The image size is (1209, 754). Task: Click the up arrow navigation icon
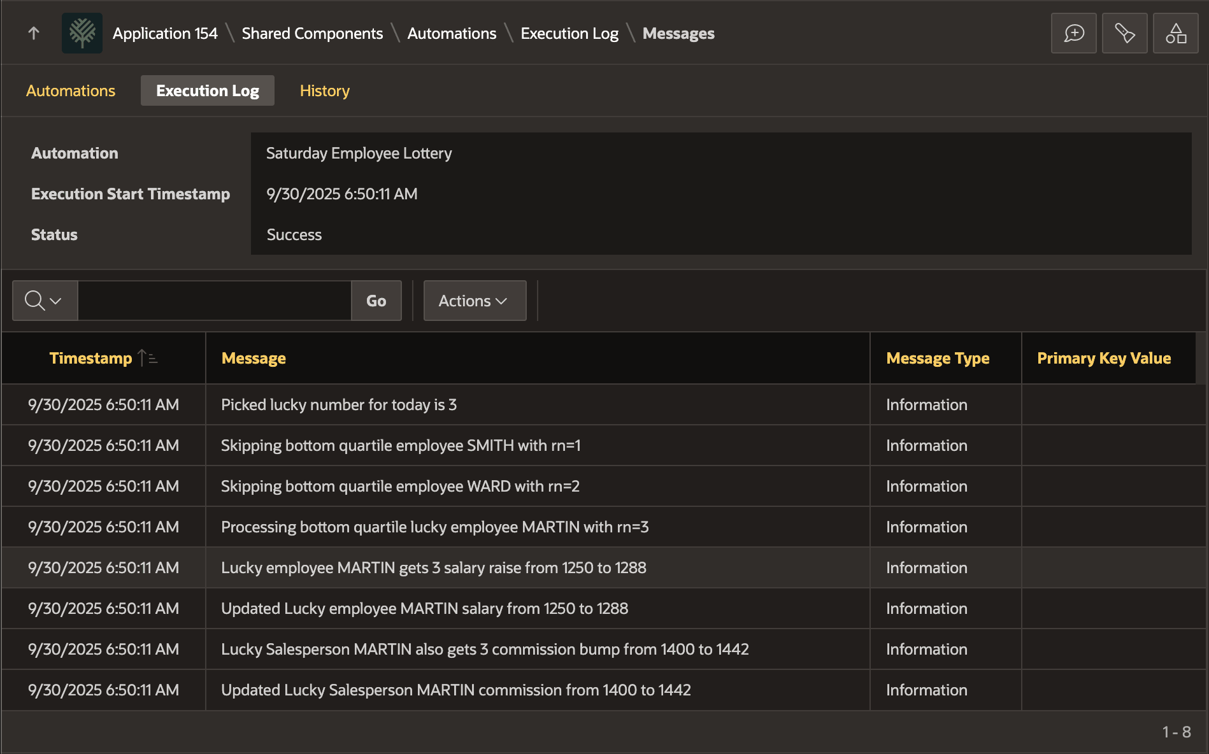(x=34, y=33)
